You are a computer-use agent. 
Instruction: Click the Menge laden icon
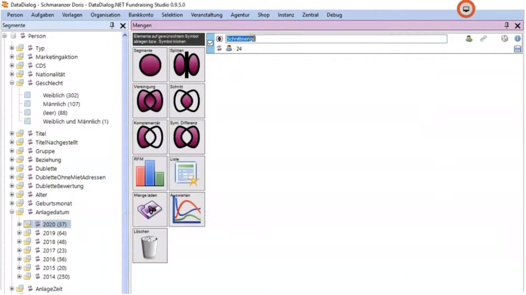click(x=150, y=209)
